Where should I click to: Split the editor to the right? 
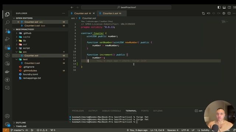click(x=229, y=13)
